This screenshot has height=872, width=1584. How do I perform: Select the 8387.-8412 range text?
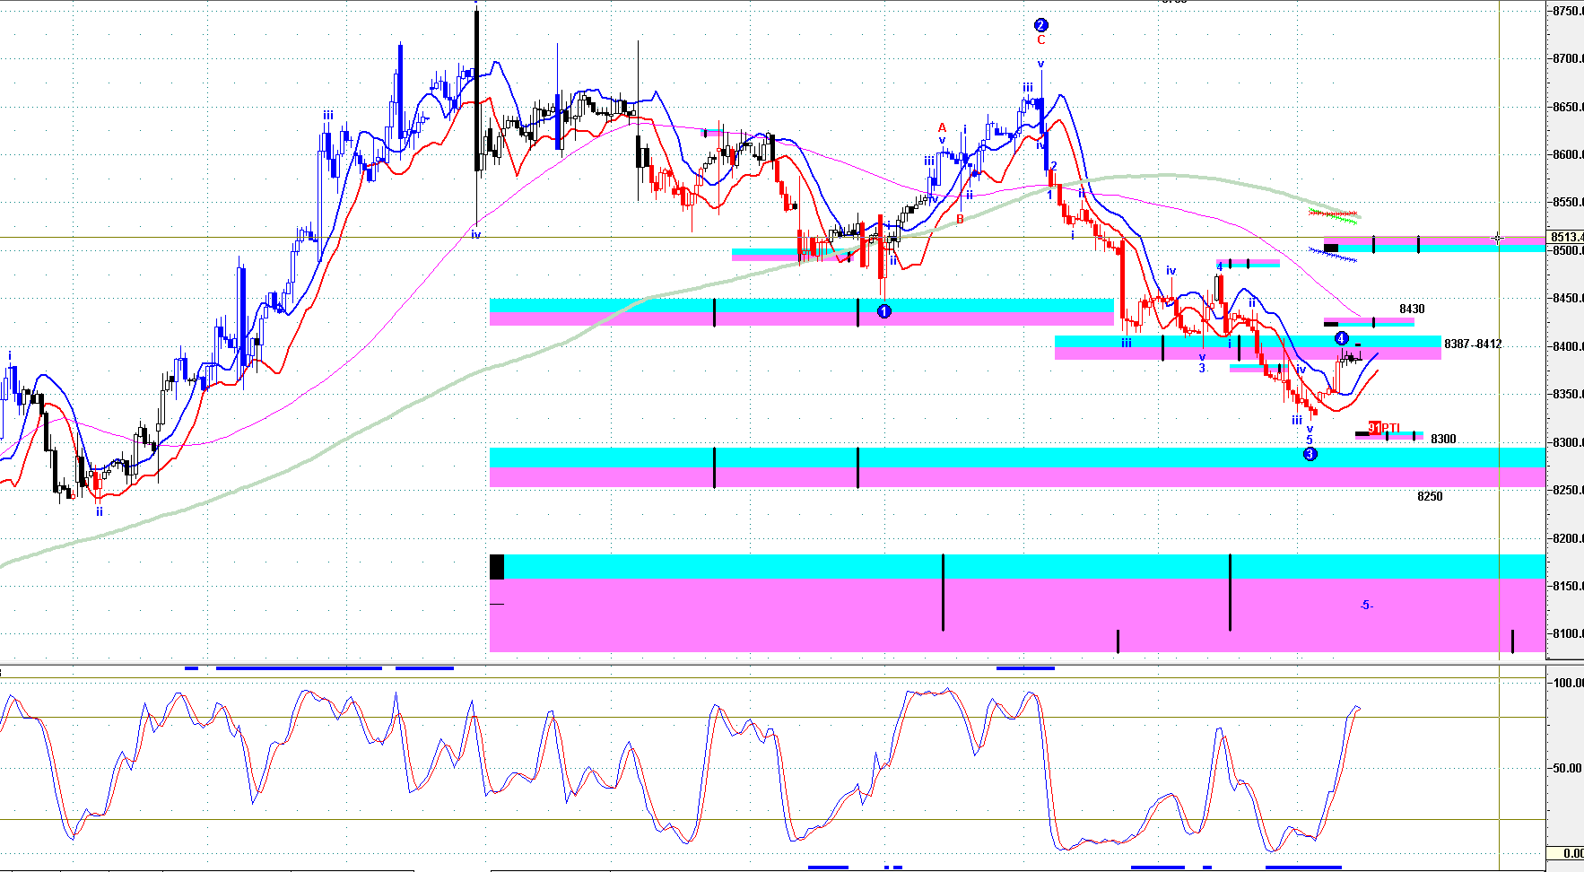click(1473, 344)
